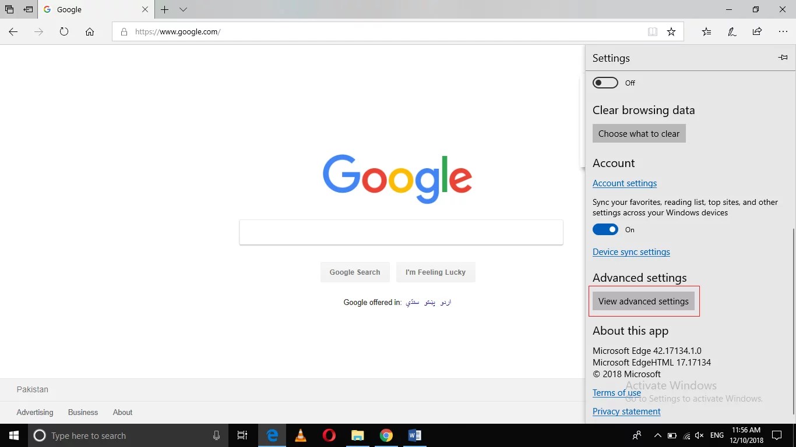Add this page to favorites with star
This screenshot has width=796, height=447.
(671, 32)
